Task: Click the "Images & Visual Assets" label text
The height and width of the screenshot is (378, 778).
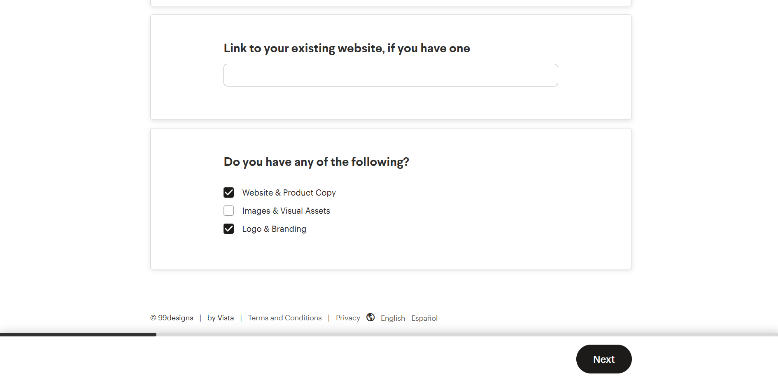Action: [286, 211]
